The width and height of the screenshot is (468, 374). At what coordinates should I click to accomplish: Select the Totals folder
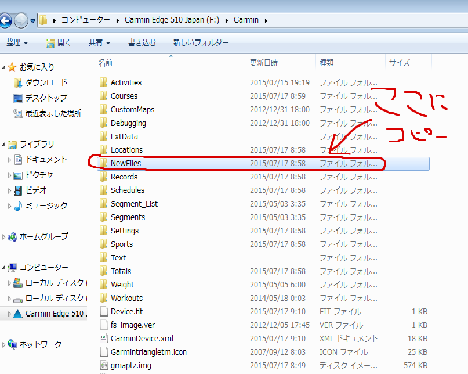point(121,271)
